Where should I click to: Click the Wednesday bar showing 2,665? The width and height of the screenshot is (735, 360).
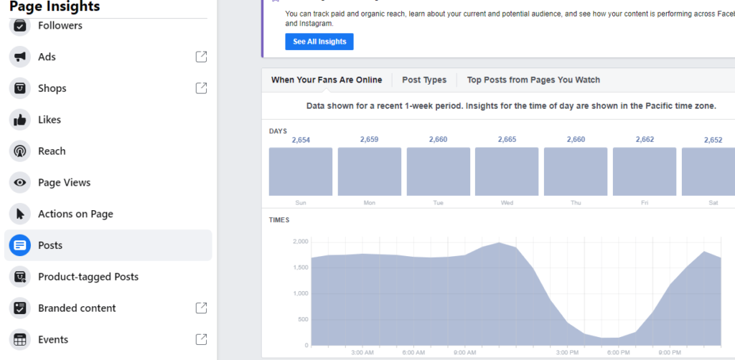point(507,172)
